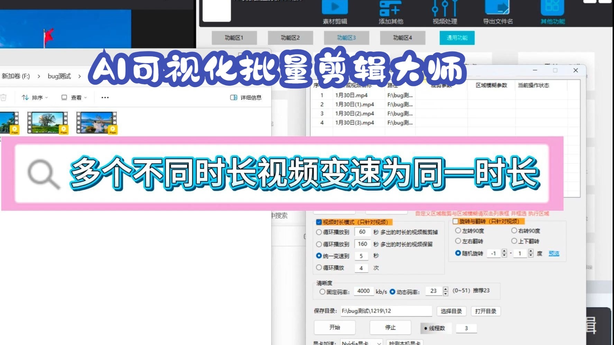Click the 区域模糊参数 column header
614x345 pixels.
point(491,85)
